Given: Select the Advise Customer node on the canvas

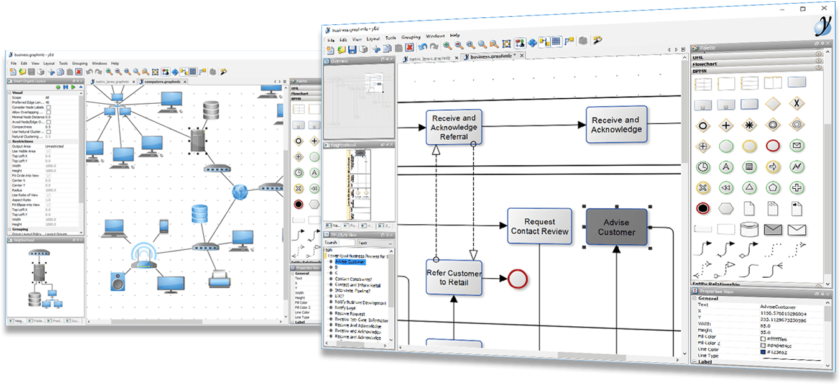Looking at the screenshot, I should click(616, 227).
